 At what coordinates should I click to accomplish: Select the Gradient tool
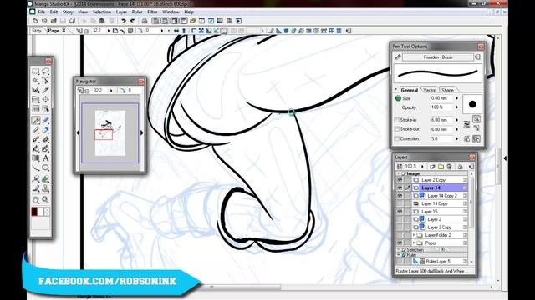pyautogui.click(x=35, y=158)
